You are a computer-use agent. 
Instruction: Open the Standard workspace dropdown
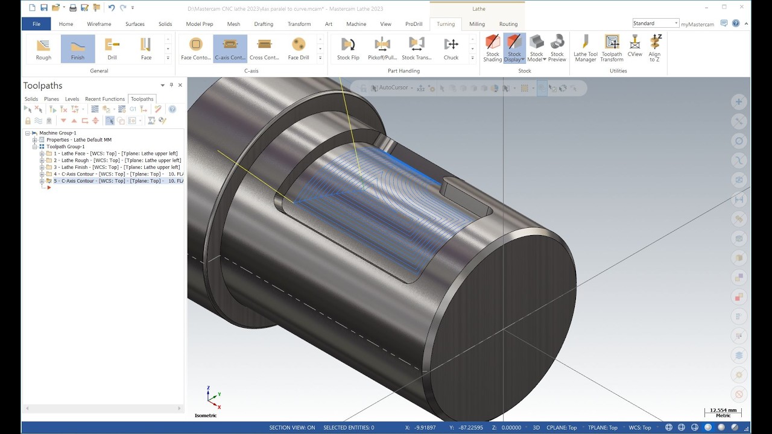pyautogui.click(x=676, y=24)
